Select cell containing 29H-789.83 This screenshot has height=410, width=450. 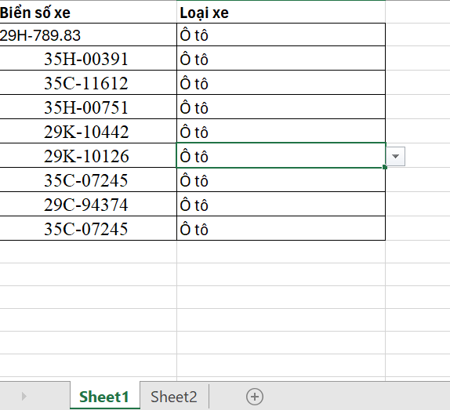coord(88,34)
